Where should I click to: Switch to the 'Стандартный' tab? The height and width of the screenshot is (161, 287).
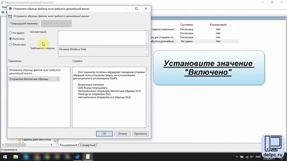(x=88, y=145)
